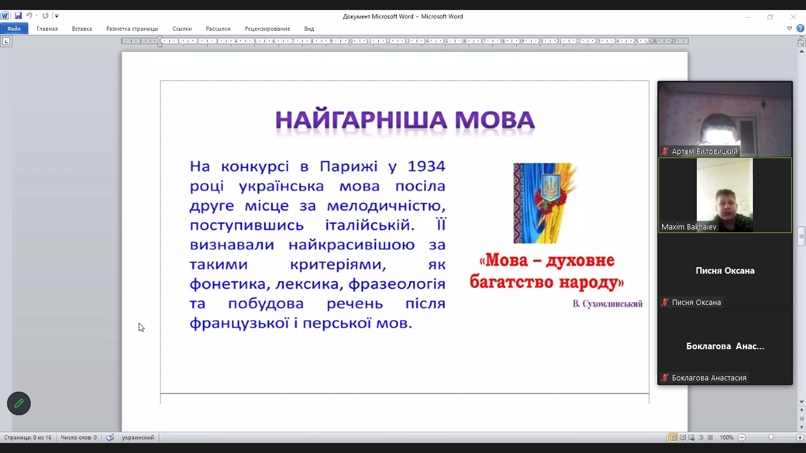The height and width of the screenshot is (453, 806).
Task: Open the Разметка страницы tab
Action: [132, 28]
